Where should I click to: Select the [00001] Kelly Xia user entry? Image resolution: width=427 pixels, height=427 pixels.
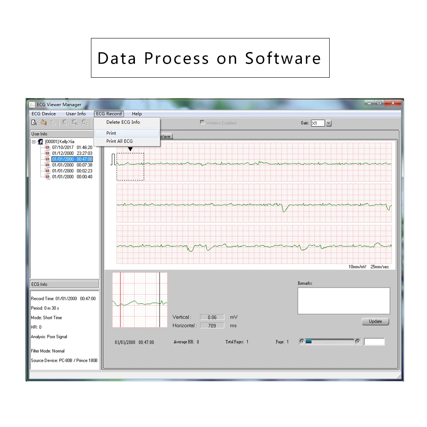click(x=60, y=142)
